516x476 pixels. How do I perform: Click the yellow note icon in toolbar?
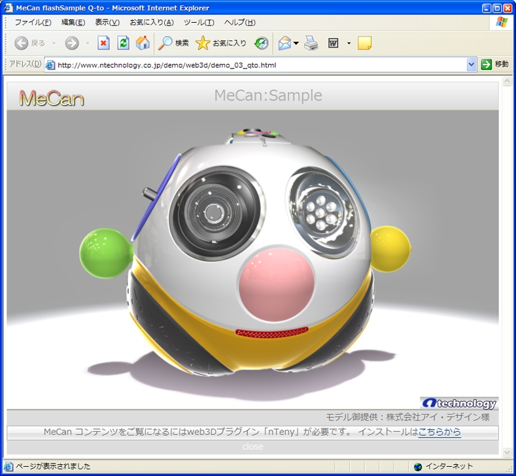[364, 43]
